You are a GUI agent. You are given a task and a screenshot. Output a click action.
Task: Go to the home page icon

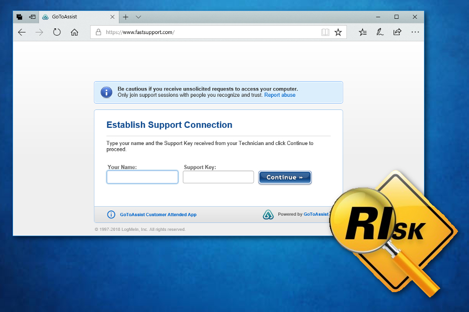tap(74, 32)
